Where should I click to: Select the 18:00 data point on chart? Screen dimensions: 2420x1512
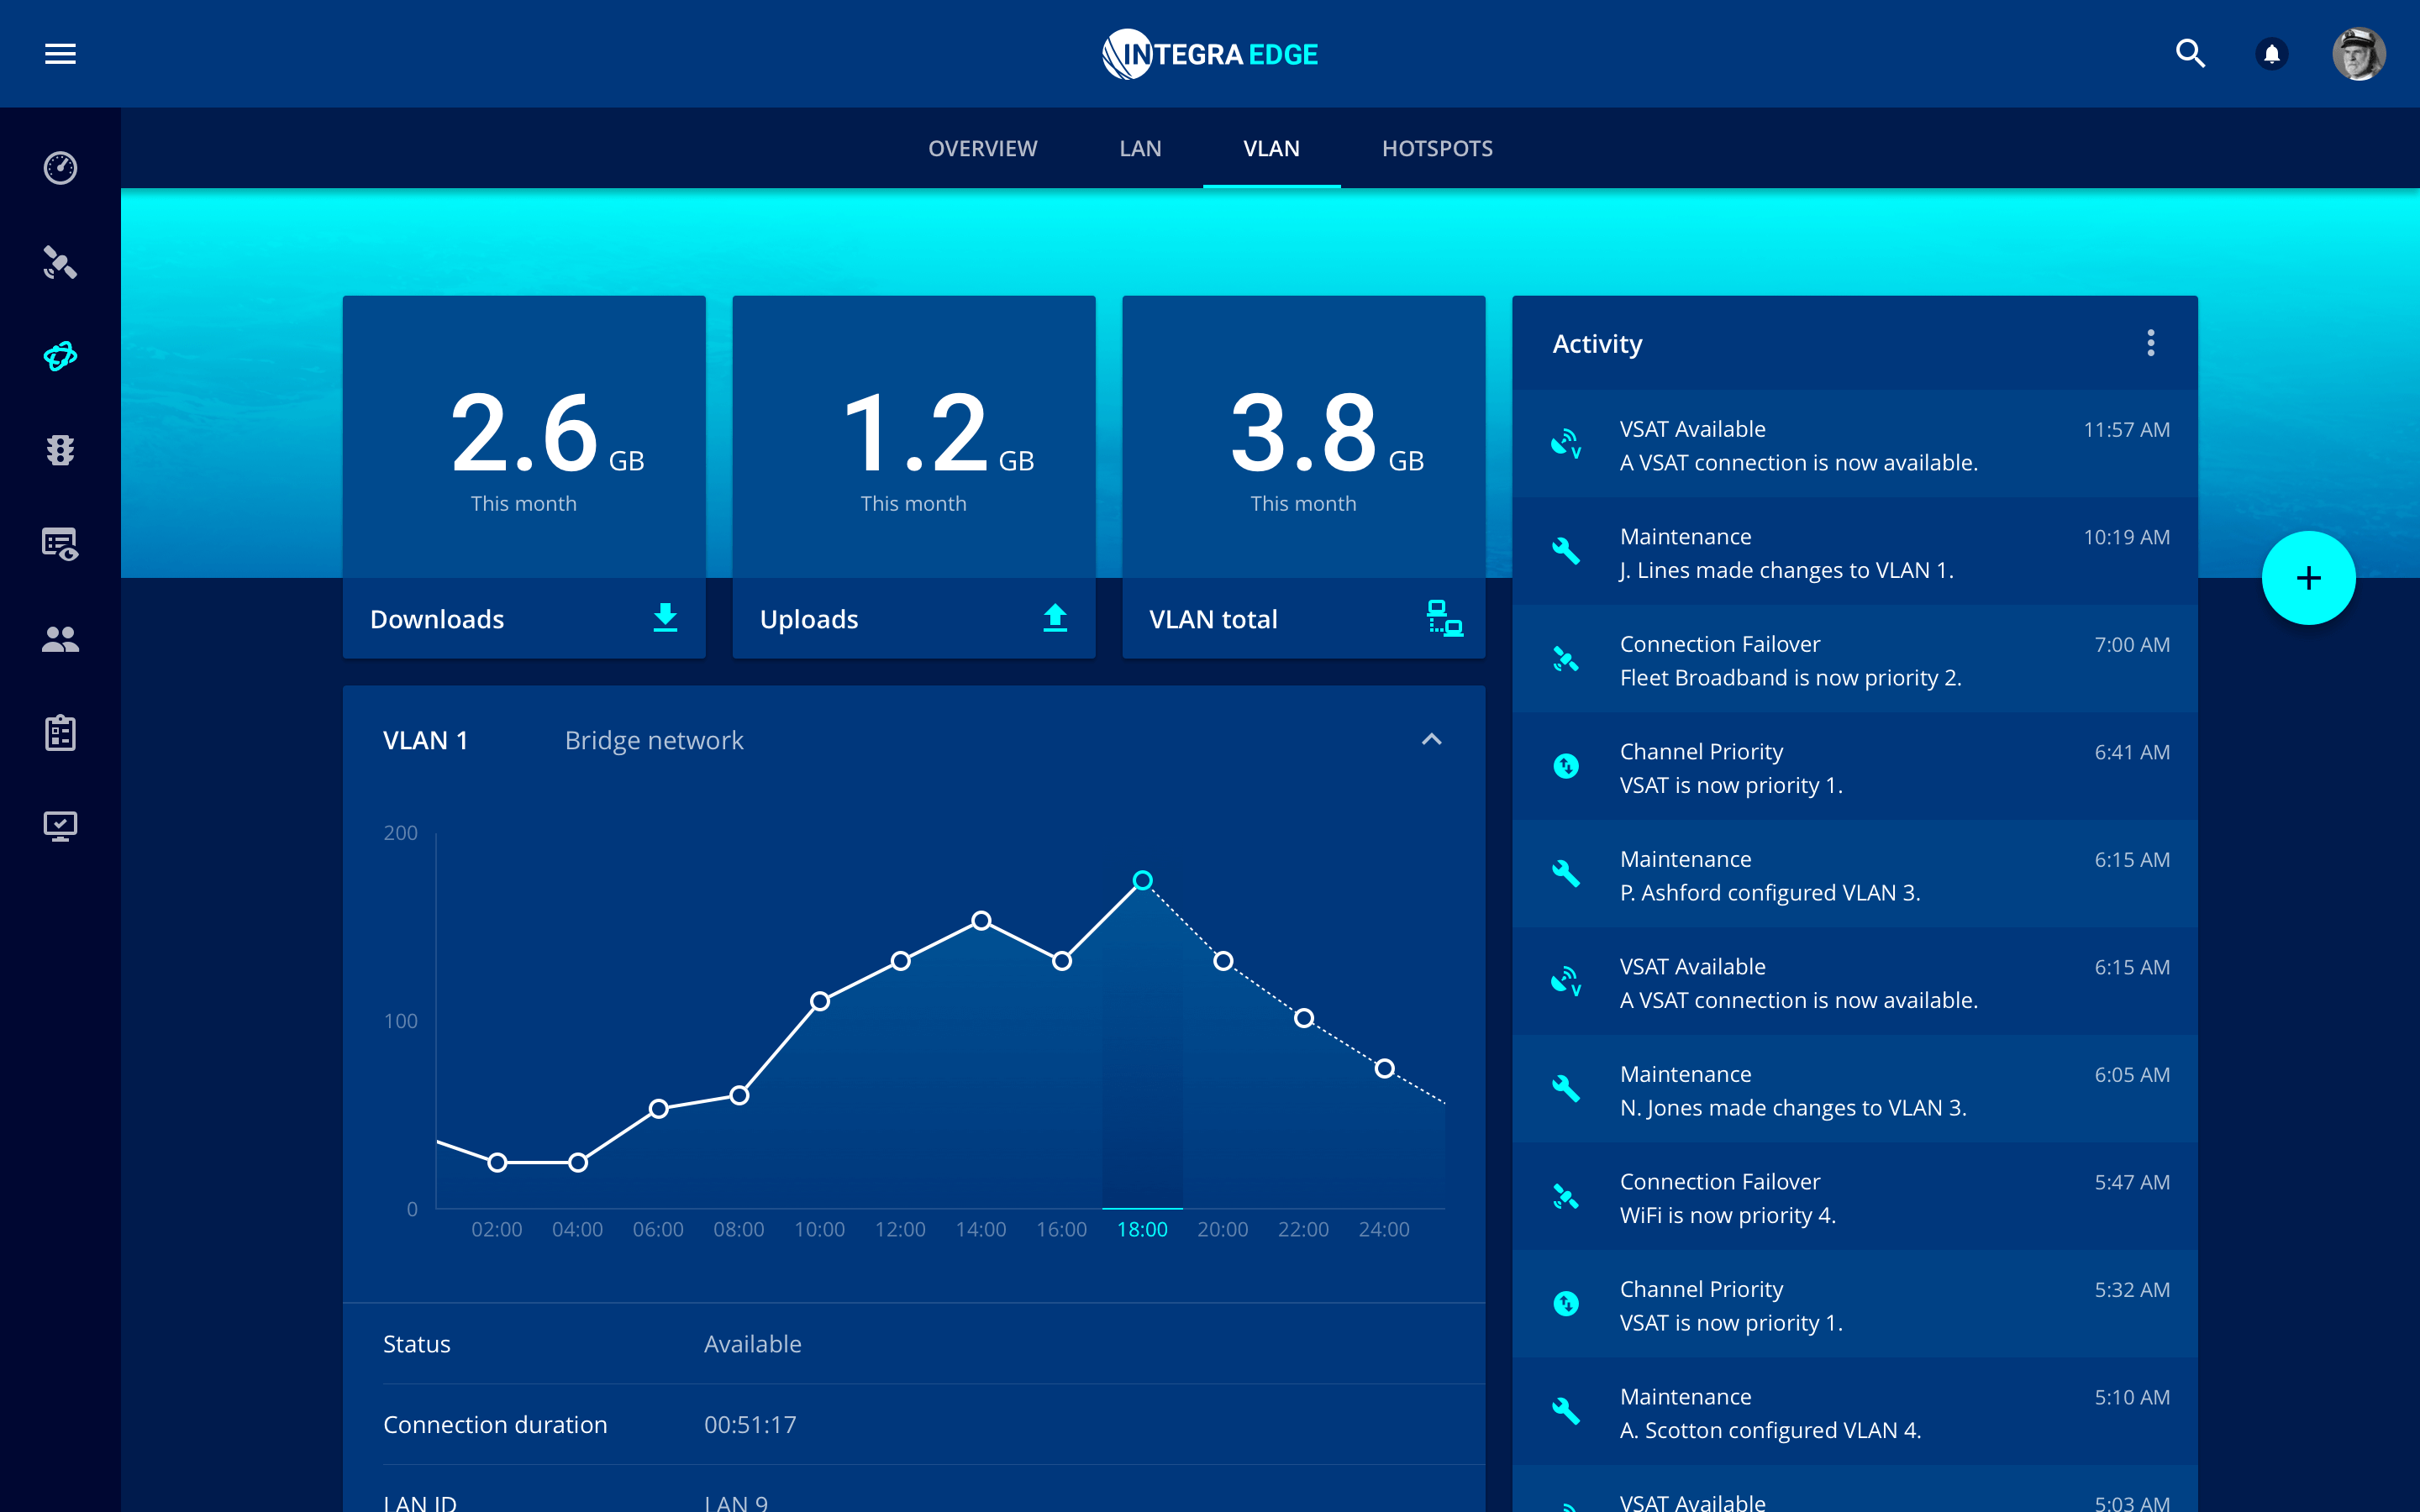[1142, 881]
